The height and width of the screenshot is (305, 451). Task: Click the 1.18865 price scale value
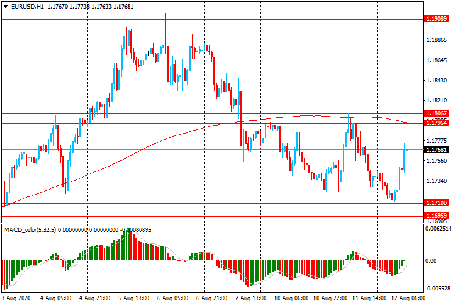tap(436, 40)
